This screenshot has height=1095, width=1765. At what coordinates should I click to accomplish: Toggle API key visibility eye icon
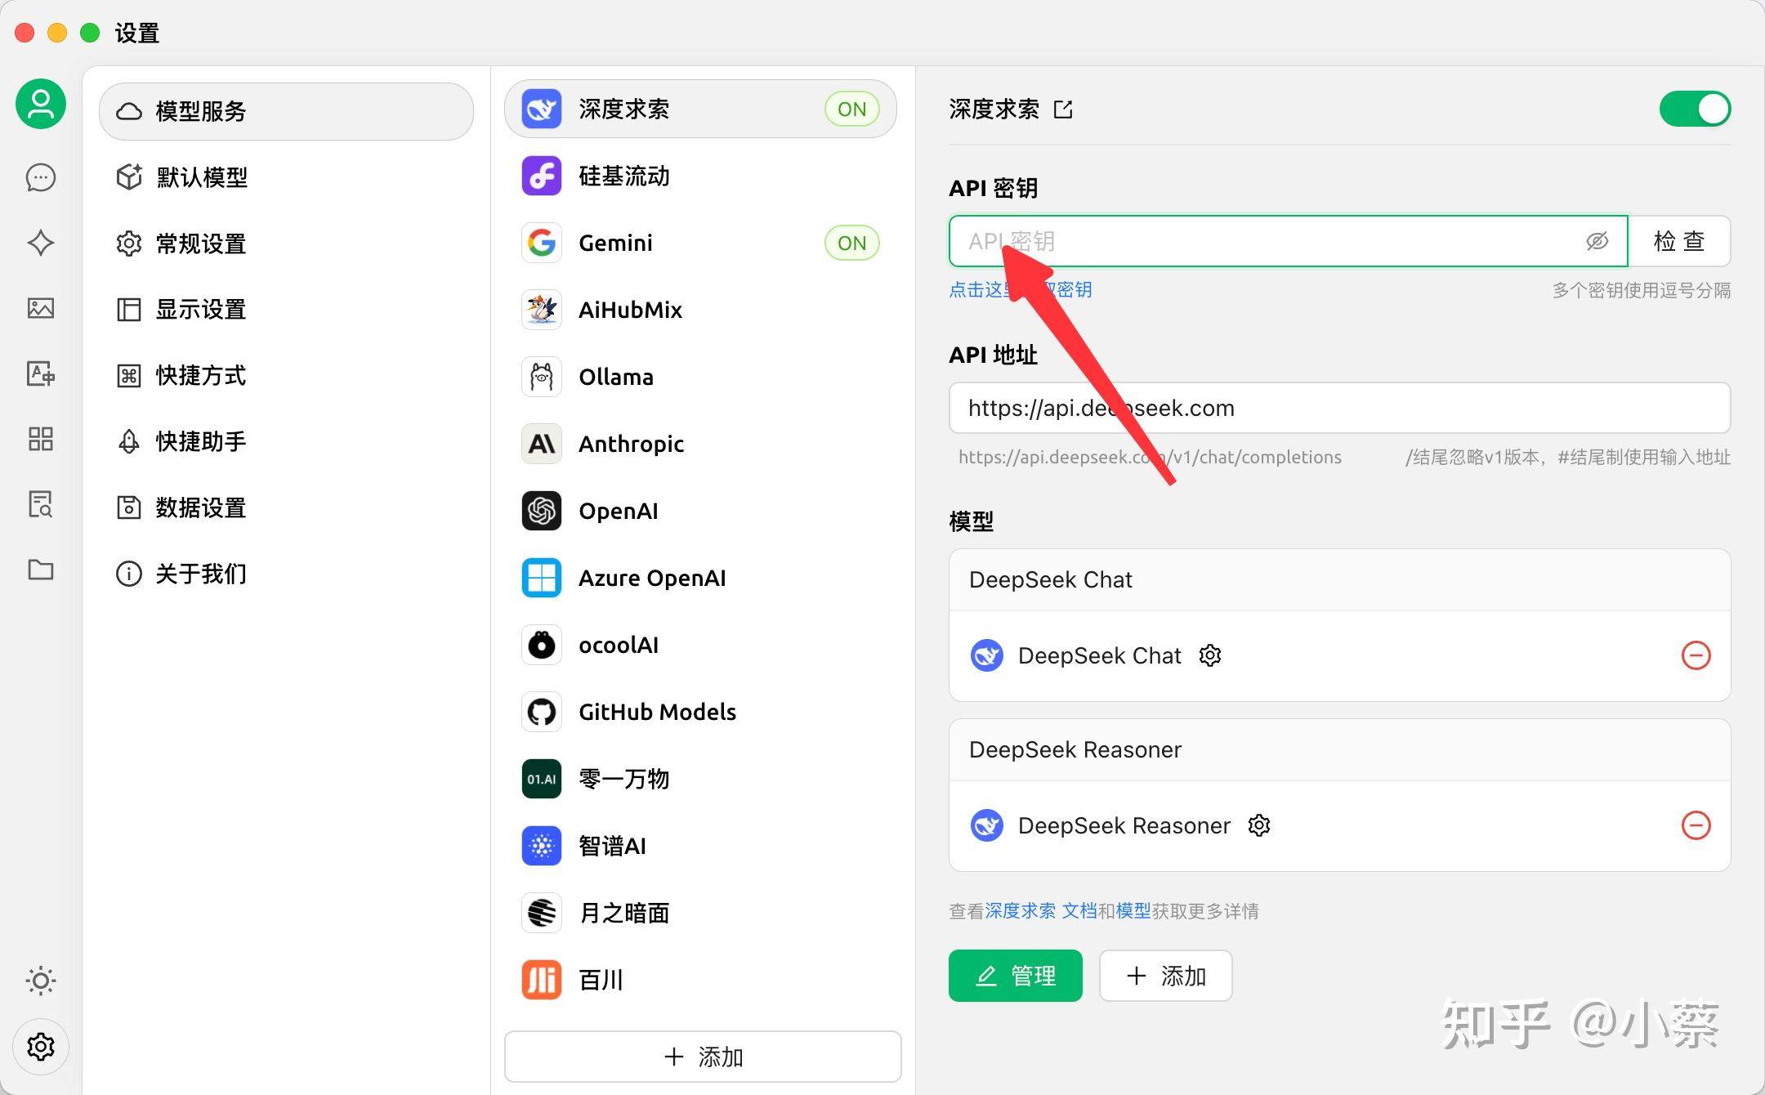click(1597, 241)
